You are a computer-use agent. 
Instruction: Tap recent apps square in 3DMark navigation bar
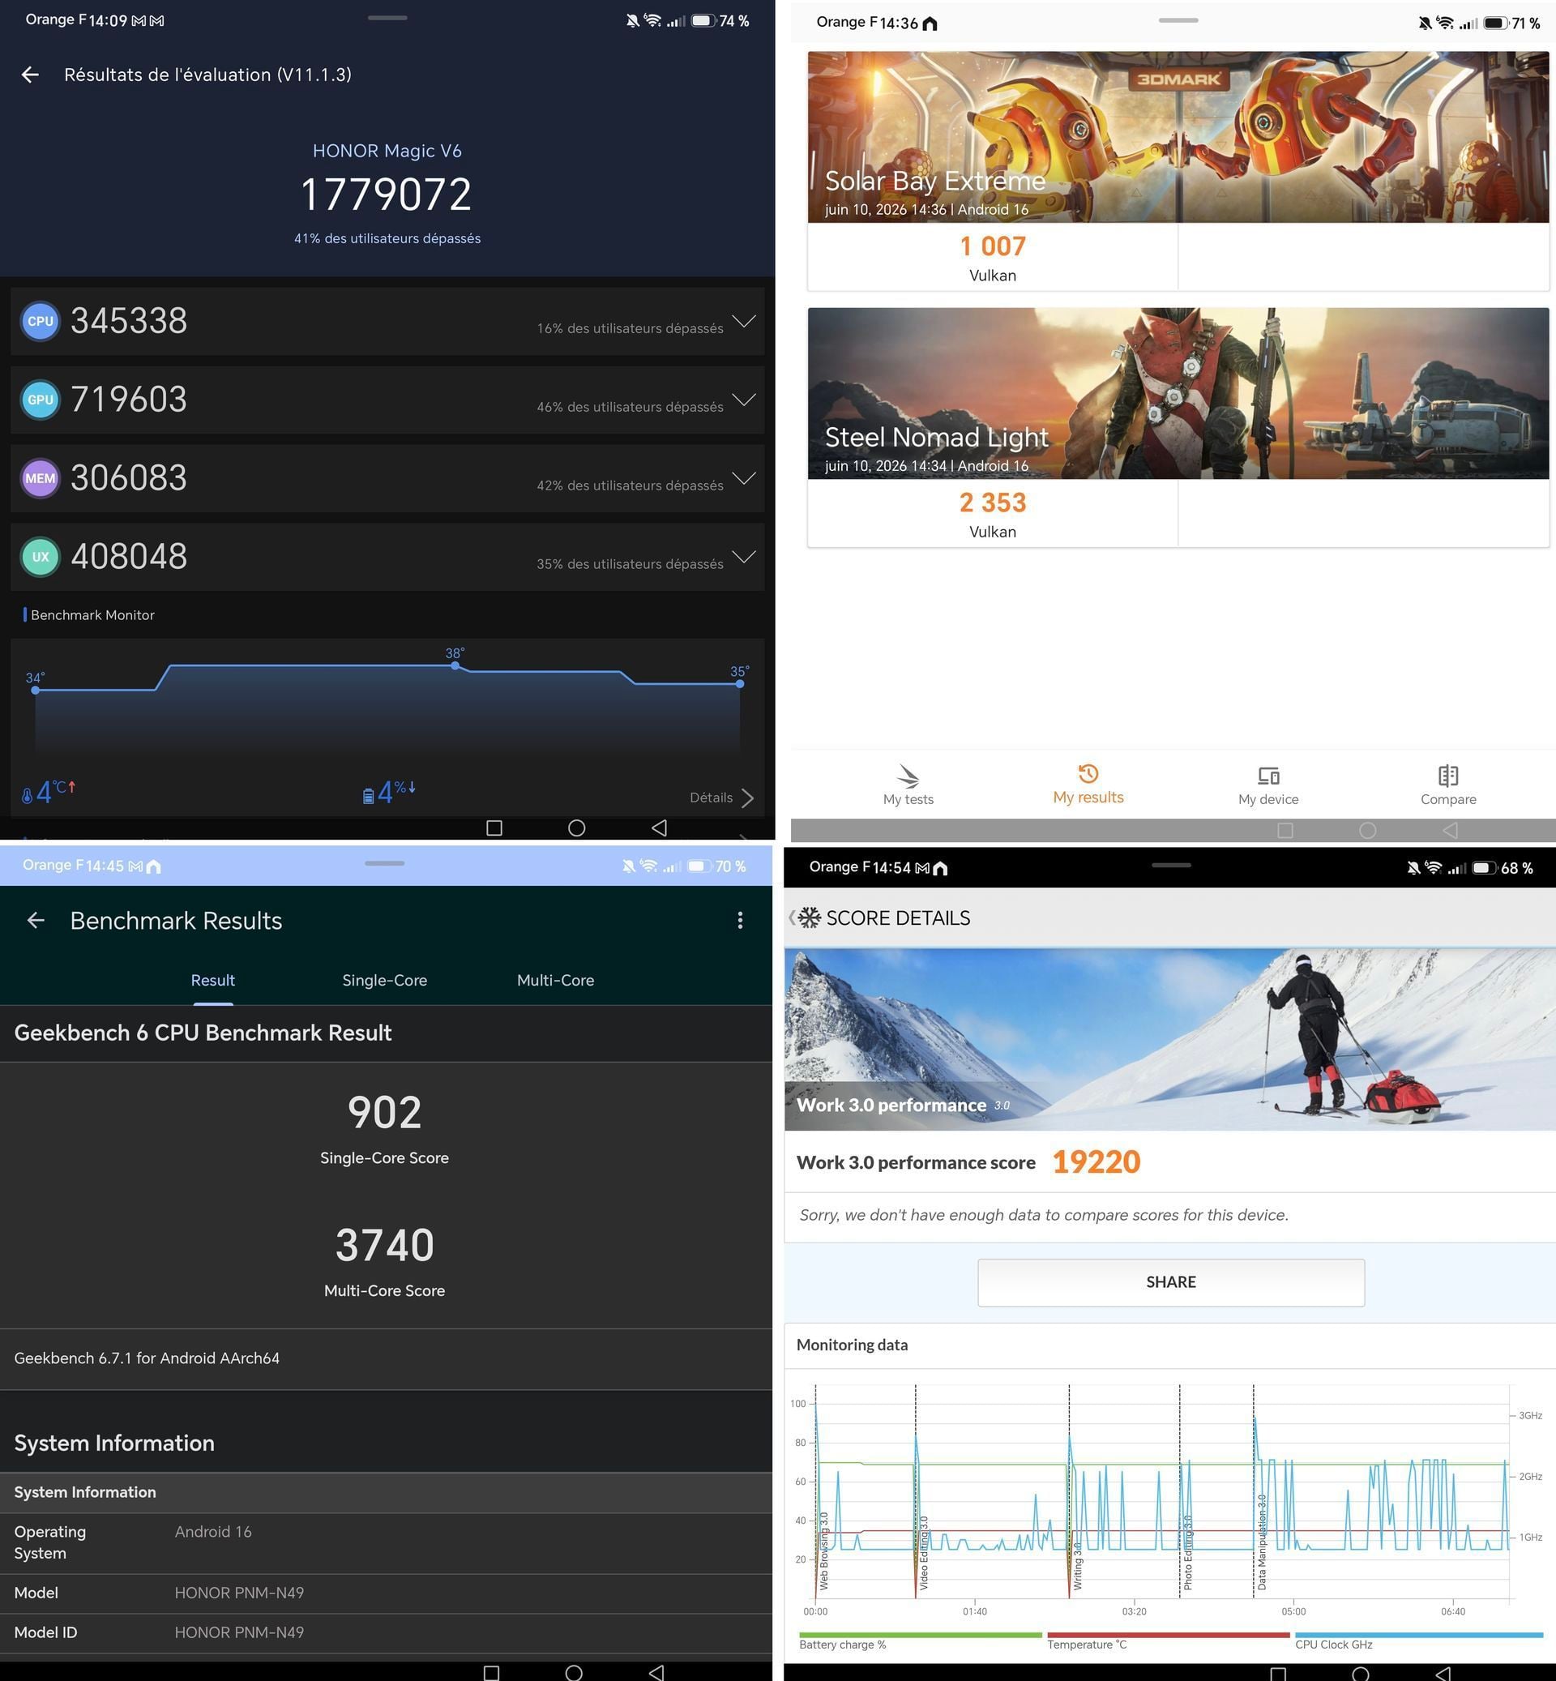pyautogui.click(x=1285, y=831)
